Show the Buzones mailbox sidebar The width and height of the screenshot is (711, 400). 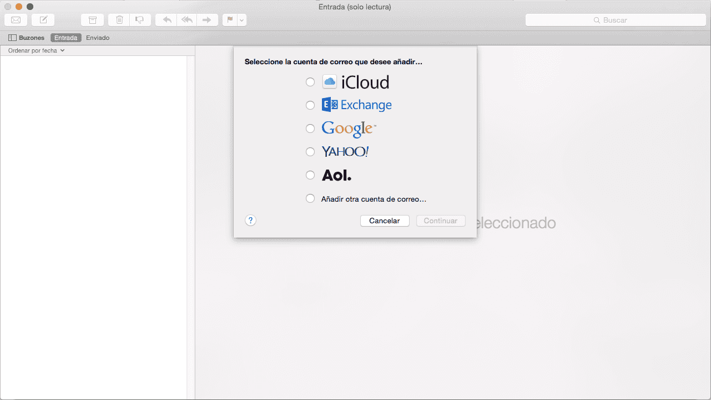(26, 38)
